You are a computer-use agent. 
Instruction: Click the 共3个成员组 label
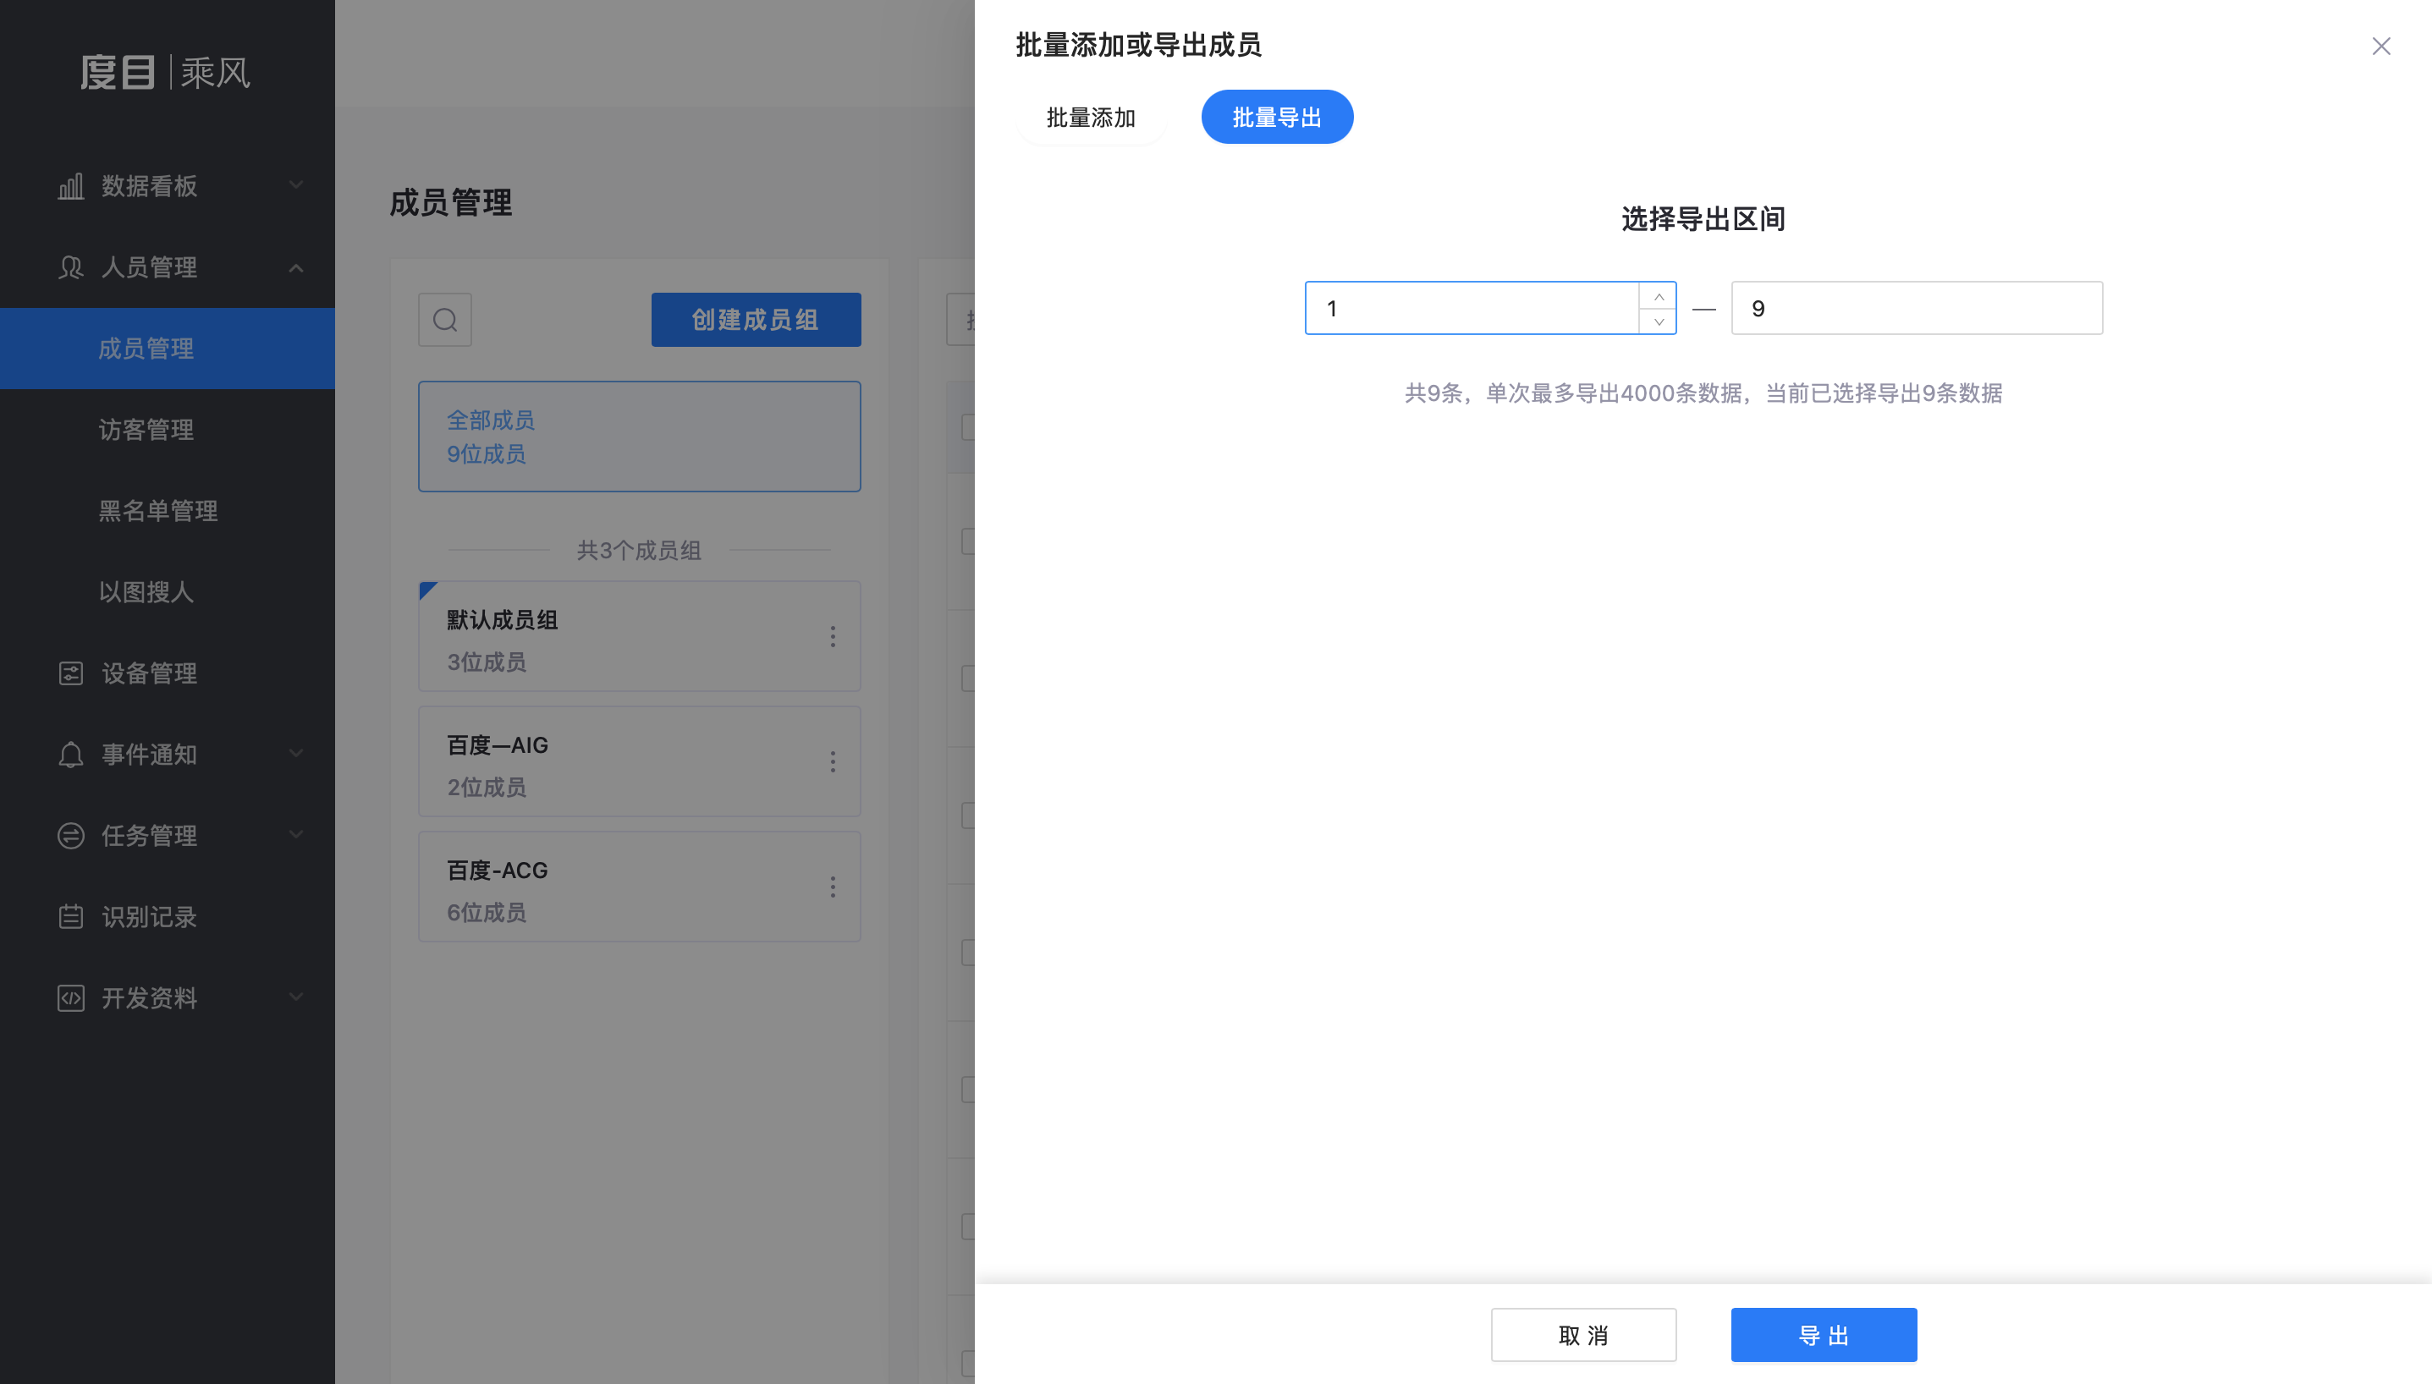tap(639, 551)
